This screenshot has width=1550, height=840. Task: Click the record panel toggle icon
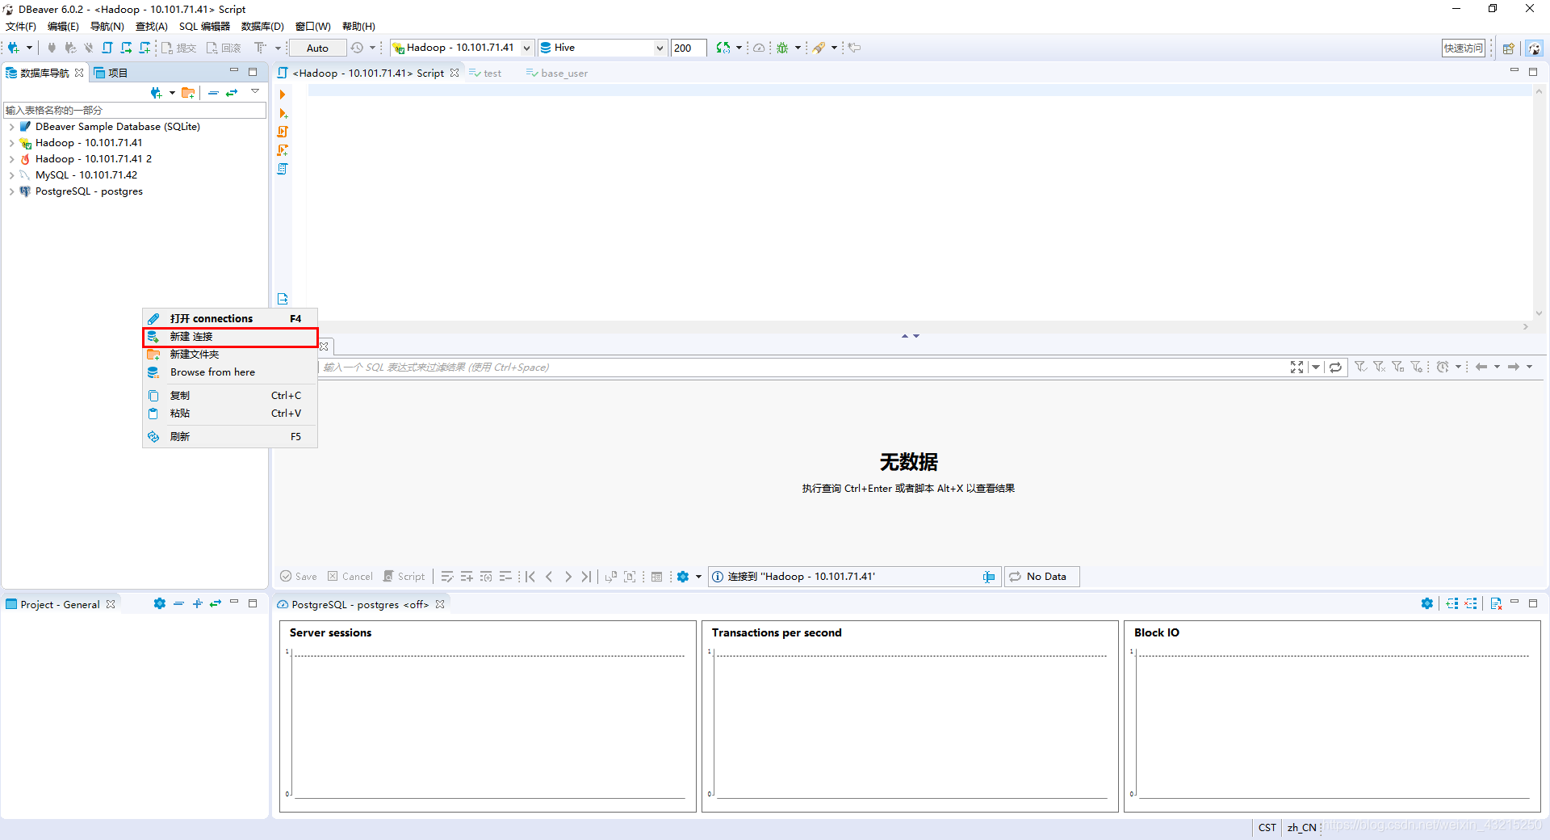[656, 576]
